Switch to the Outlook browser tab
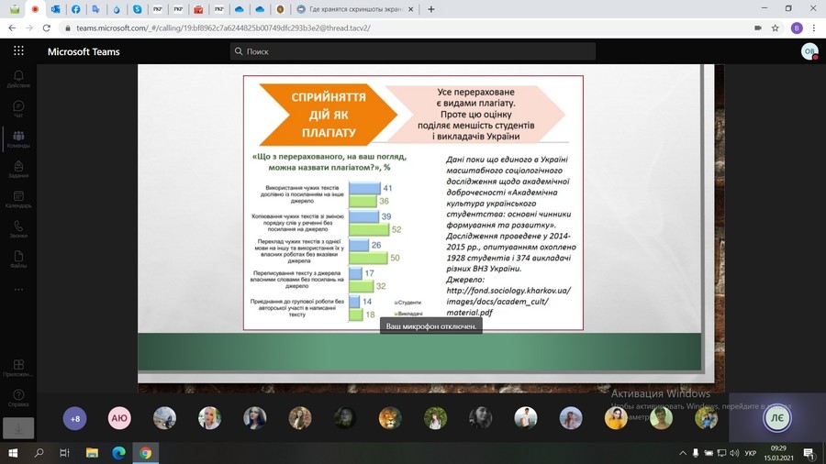 55,9
